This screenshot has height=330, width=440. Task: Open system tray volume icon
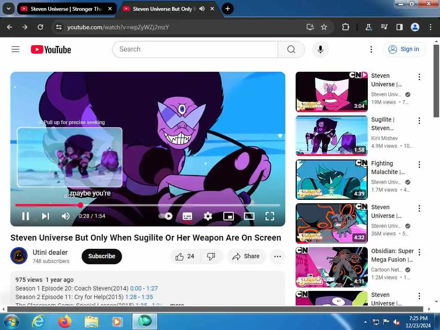[x=397, y=322]
